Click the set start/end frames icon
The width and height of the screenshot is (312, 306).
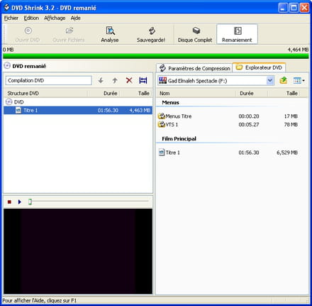[x=143, y=80]
